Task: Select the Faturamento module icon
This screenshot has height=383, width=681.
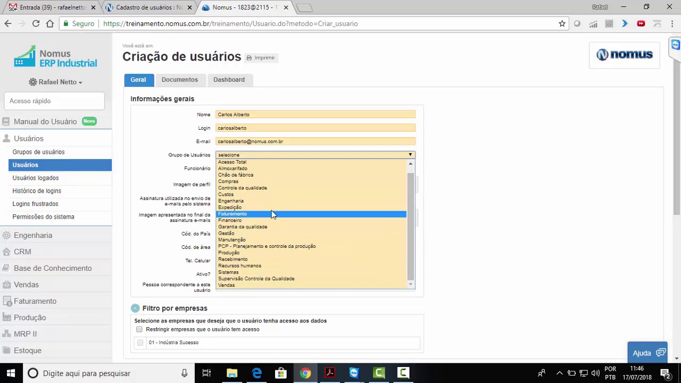Action: [6, 301]
